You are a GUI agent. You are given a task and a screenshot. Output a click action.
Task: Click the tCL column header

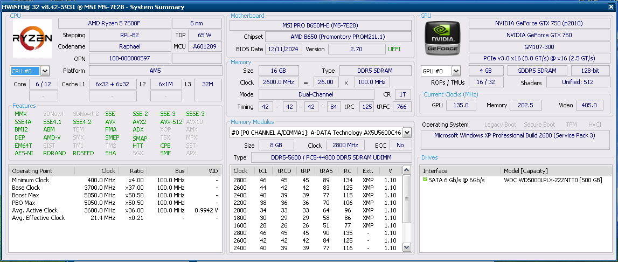point(262,171)
